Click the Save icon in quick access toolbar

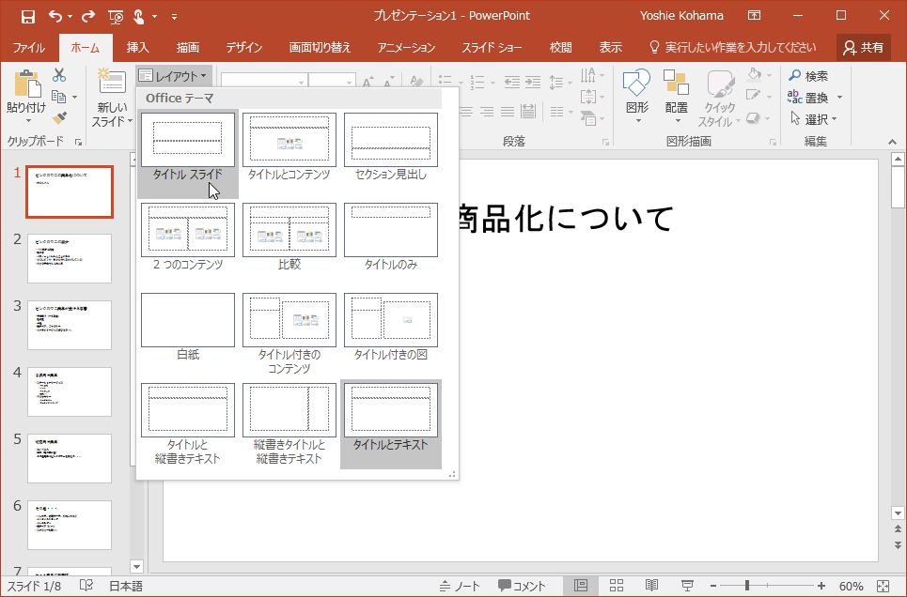pos(27,16)
